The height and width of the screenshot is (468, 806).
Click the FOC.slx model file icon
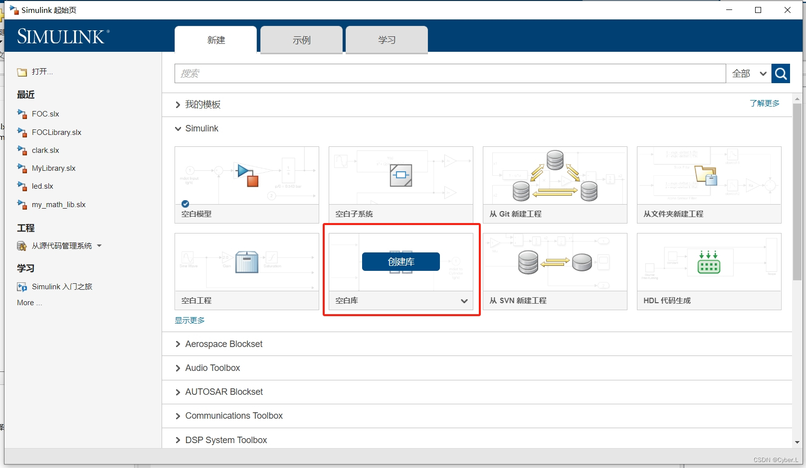[x=22, y=114]
